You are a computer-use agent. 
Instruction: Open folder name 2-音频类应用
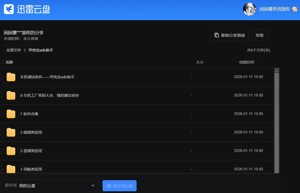(31, 151)
